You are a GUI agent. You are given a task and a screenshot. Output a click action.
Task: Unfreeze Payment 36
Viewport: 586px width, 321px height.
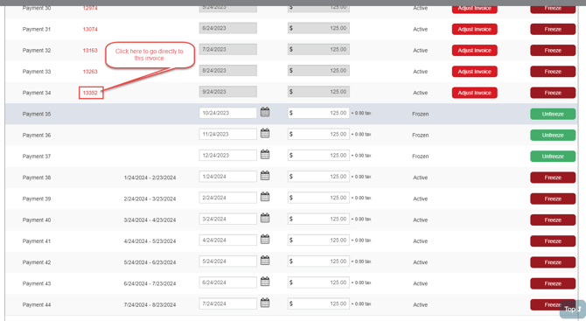pyautogui.click(x=553, y=136)
